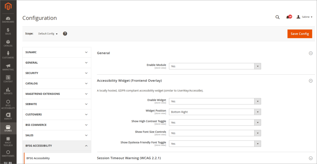Image resolution: width=317 pixels, height=164 pixels.
Task: Click the Enable Module label
Action: point(156,65)
